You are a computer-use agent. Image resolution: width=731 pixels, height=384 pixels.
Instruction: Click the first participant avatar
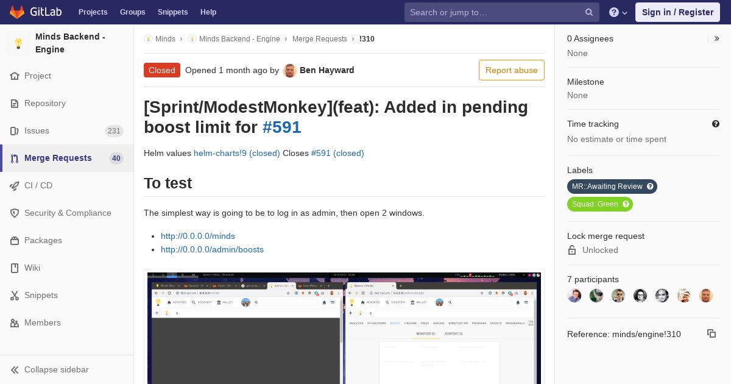point(574,296)
